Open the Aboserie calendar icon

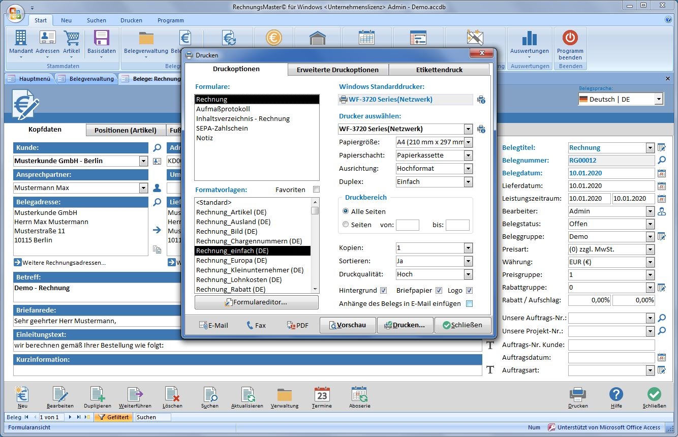[359, 395]
